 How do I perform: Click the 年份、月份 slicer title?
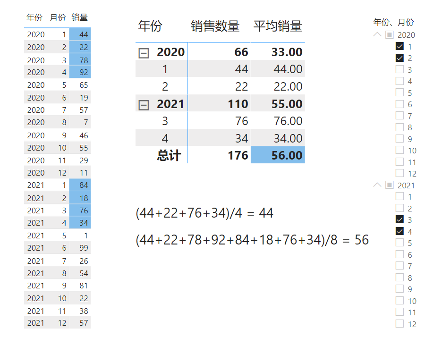click(x=393, y=22)
